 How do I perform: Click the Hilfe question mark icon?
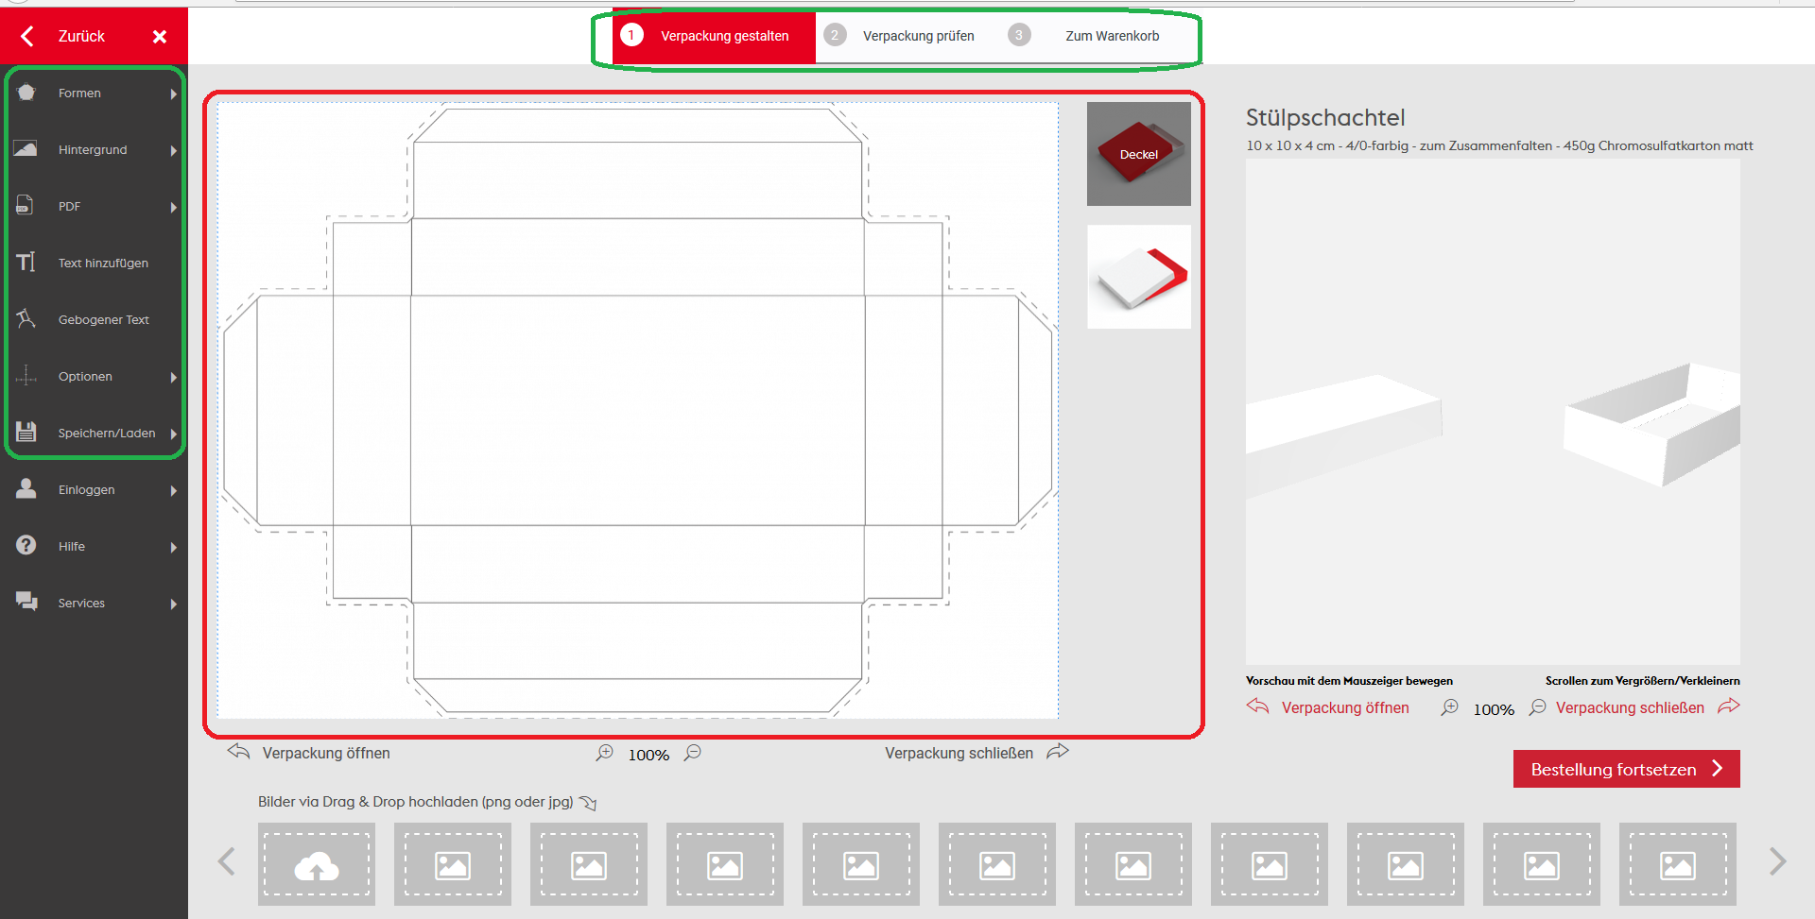pyautogui.click(x=26, y=546)
